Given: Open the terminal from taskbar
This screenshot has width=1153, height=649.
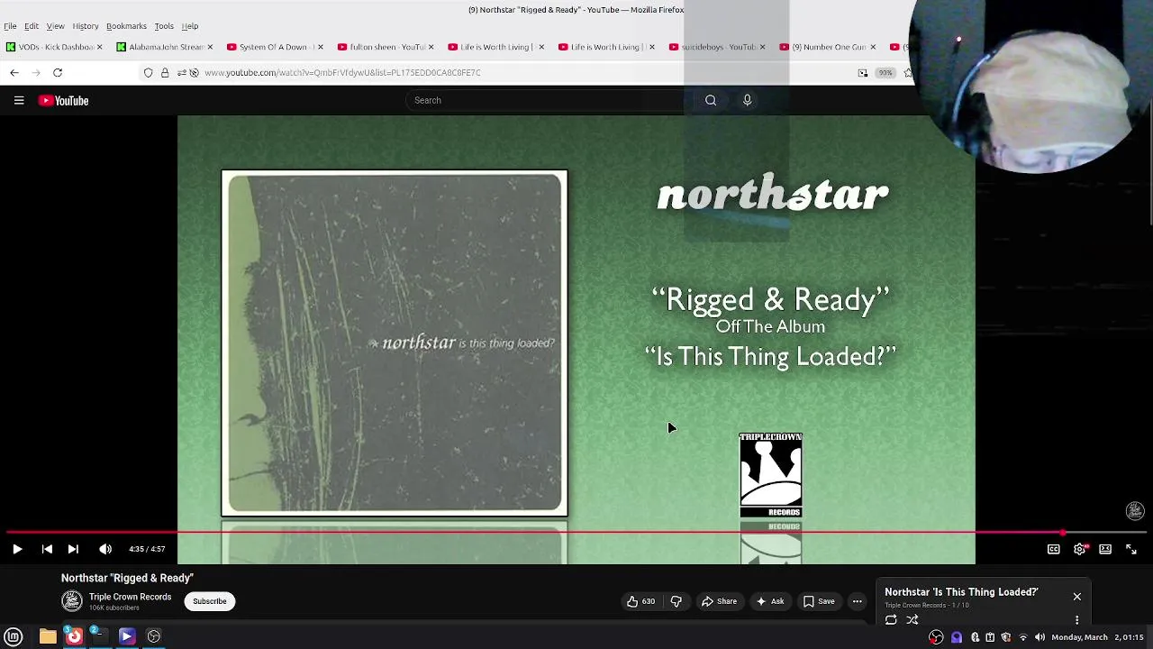Looking at the screenshot, I should pyautogui.click(x=99, y=636).
